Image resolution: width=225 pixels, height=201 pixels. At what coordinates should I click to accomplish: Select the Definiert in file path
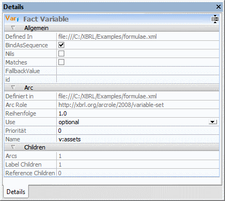coord(108,96)
